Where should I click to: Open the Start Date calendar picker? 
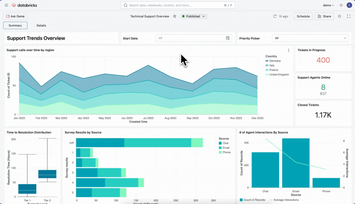point(227,38)
